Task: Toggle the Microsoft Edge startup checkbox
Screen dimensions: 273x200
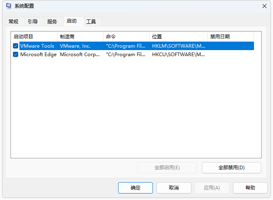Action: [15, 55]
